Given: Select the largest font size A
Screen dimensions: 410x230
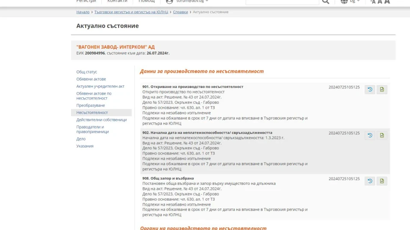Looking at the screenshot, I should [x=387, y=2].
